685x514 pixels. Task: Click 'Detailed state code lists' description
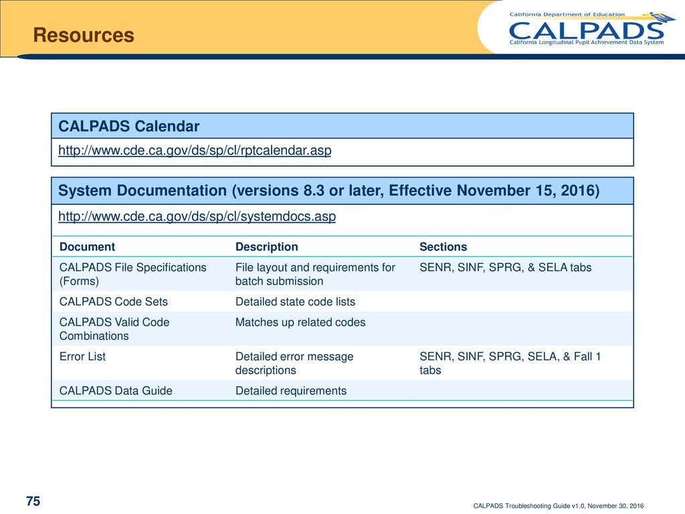[x=295, y=302]
